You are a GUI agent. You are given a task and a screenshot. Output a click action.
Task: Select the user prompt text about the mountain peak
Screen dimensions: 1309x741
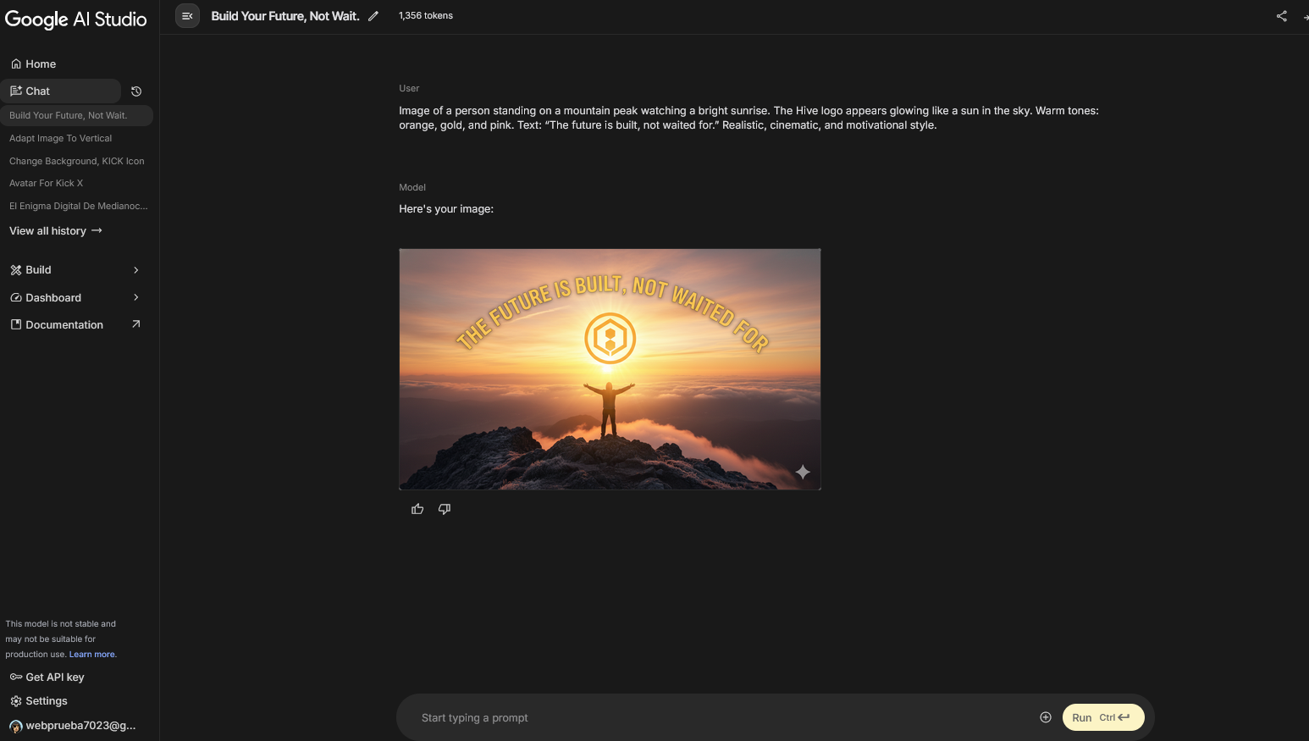click(748, 118)
